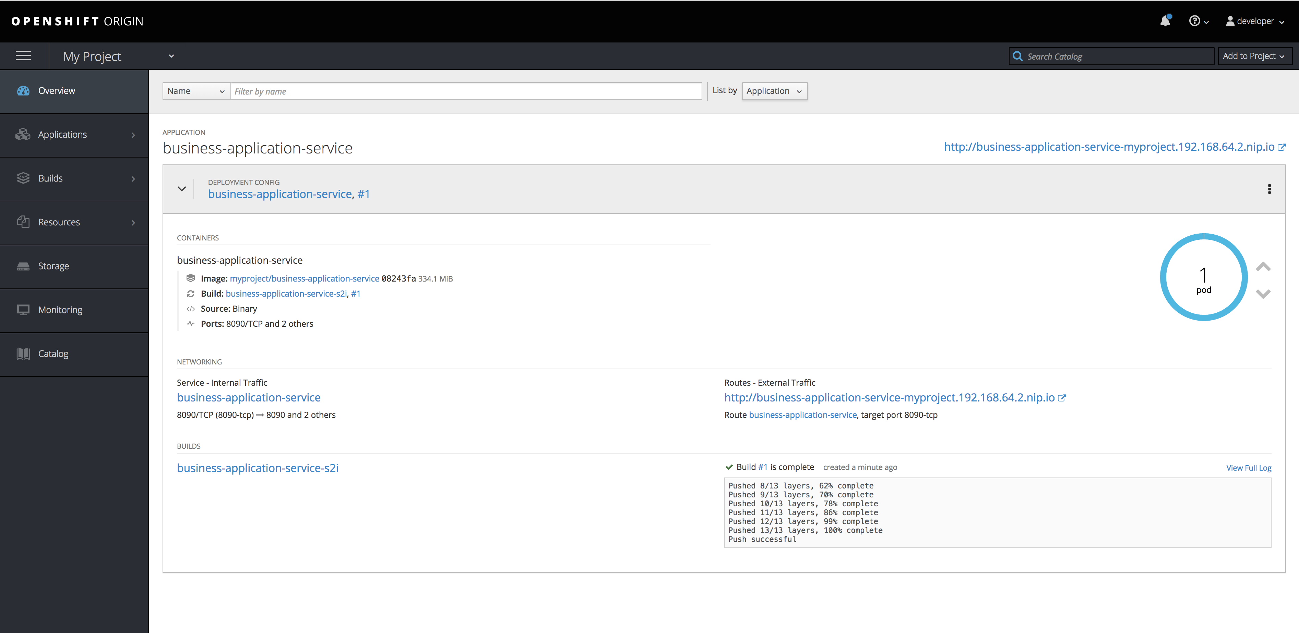Viewport: 1299px width, 633px height.
Task: Scale down pod count arrow
Action: 1263,294
